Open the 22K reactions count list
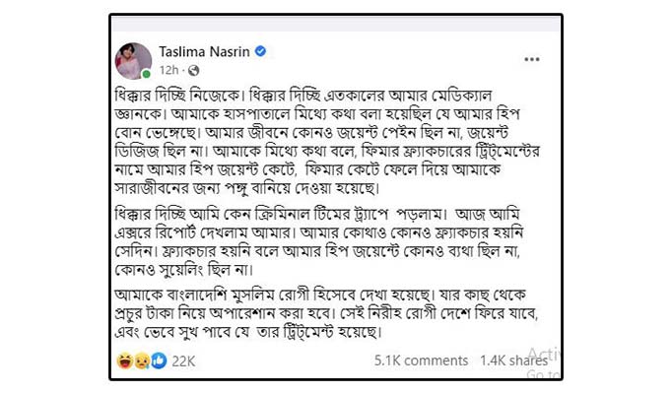Image resolution: width=672 pixels, height=394 pixels. click(x=183, y=361)
